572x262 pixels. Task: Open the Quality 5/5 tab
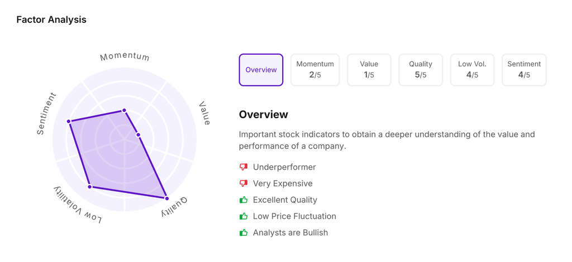click(421, 70)
